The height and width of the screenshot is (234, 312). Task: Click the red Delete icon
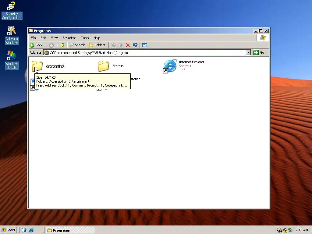128,45
